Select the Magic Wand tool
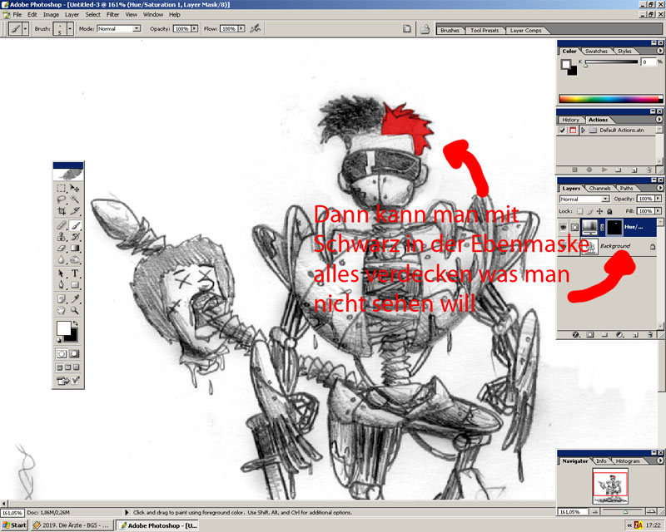The width and height of the screenshot is (666, 532). coord(75,200)
